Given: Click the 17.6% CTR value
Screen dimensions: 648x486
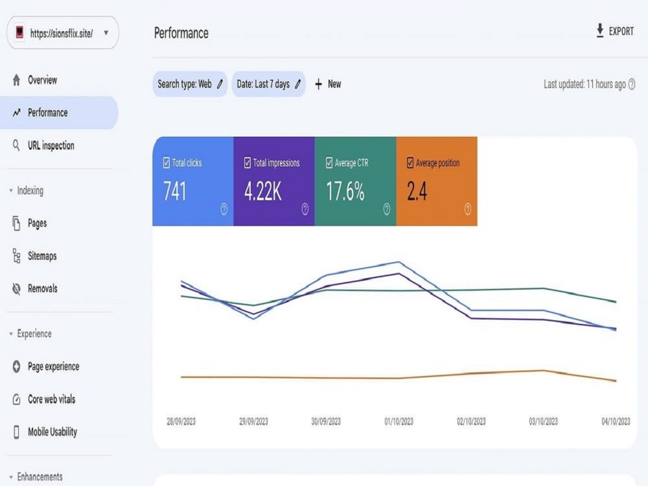Looking at the screenshot, I should coord(345,191).
